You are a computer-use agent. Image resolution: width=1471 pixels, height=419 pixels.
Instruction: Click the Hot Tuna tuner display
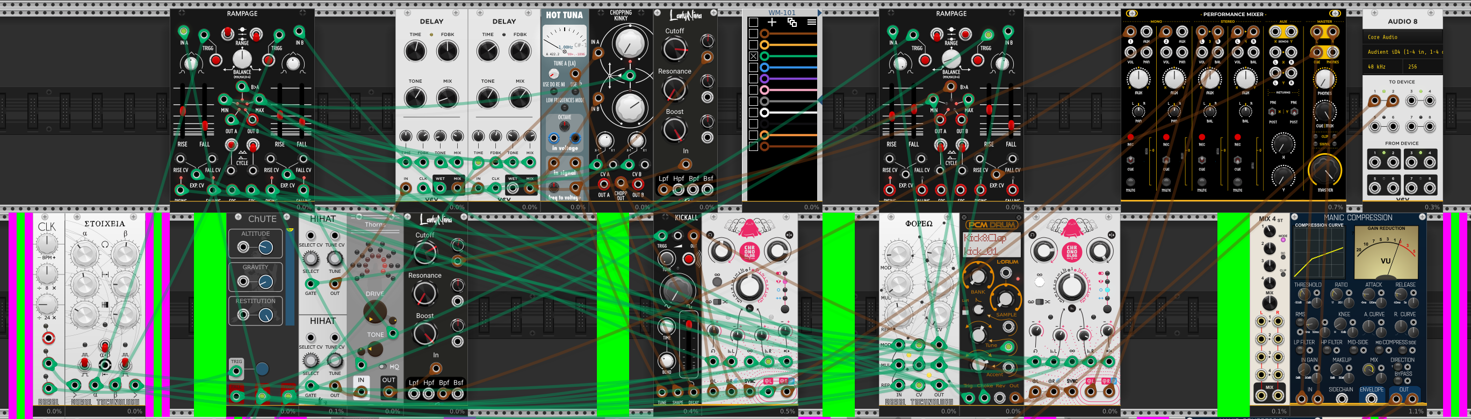(x=564, y=42)
